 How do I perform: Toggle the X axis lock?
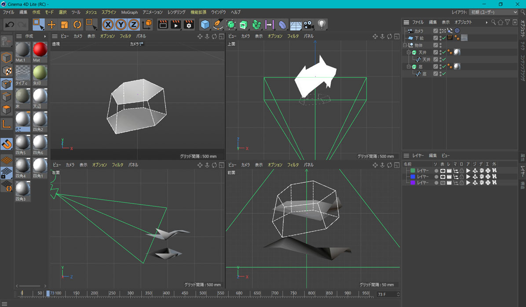108,25
